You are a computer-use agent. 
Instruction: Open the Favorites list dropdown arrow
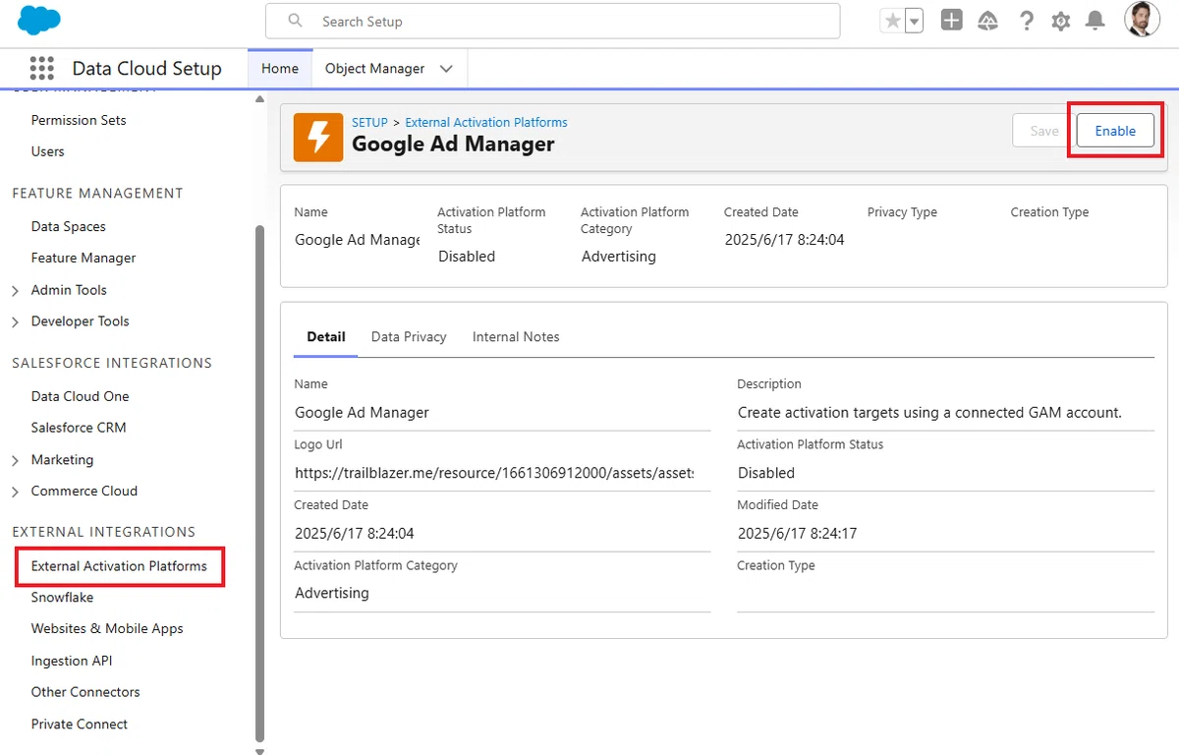pyautogui.click(x=915, y=21)
